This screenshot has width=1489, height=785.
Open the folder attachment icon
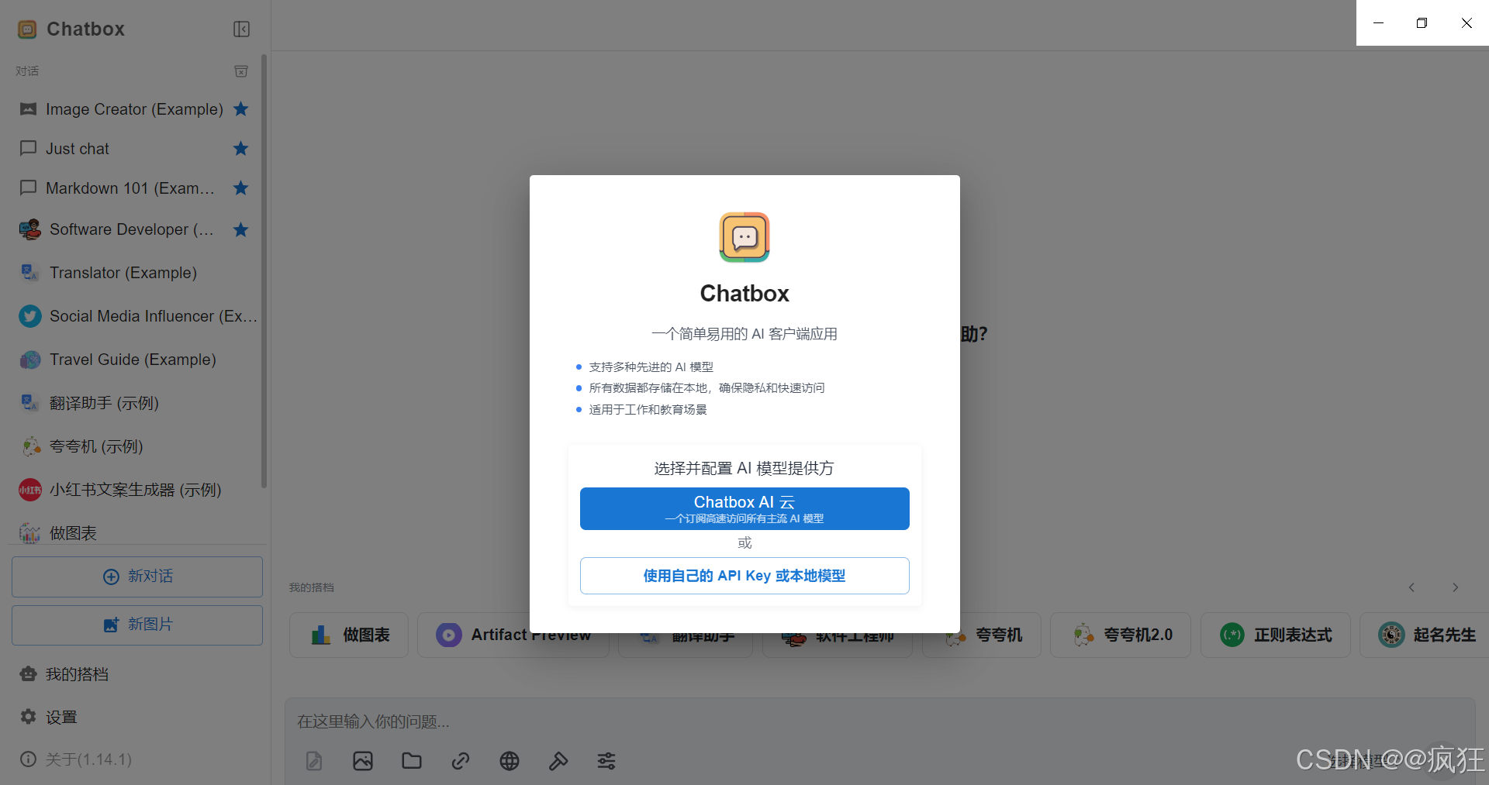click(411, 760)
